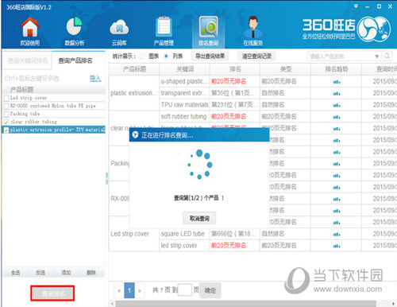Click the 类型 column header
397x307 pixels.
285,69
